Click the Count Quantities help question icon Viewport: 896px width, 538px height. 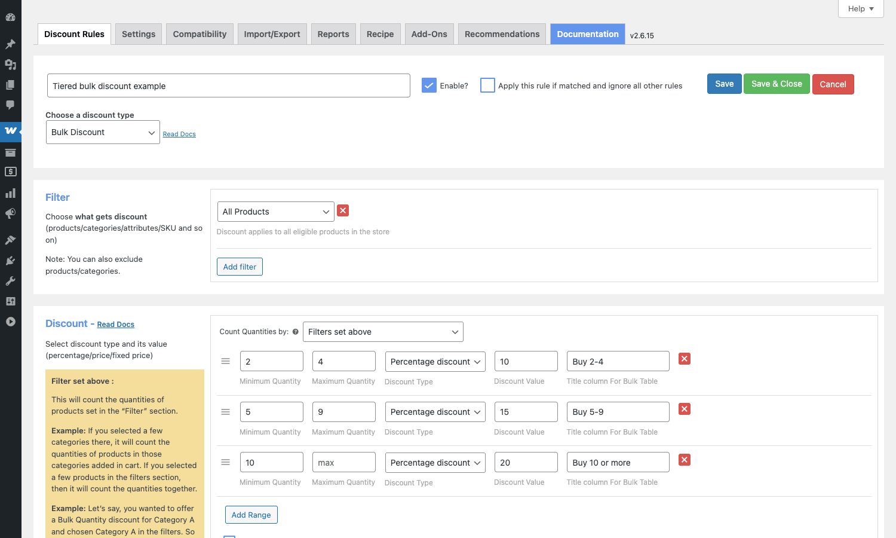click(x=295, y=332)
